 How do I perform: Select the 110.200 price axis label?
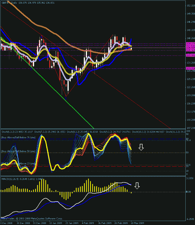click(x=191, y=120)
